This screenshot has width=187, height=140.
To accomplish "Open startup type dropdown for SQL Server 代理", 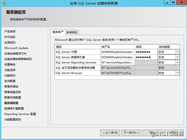I will (x=178, y=52).
